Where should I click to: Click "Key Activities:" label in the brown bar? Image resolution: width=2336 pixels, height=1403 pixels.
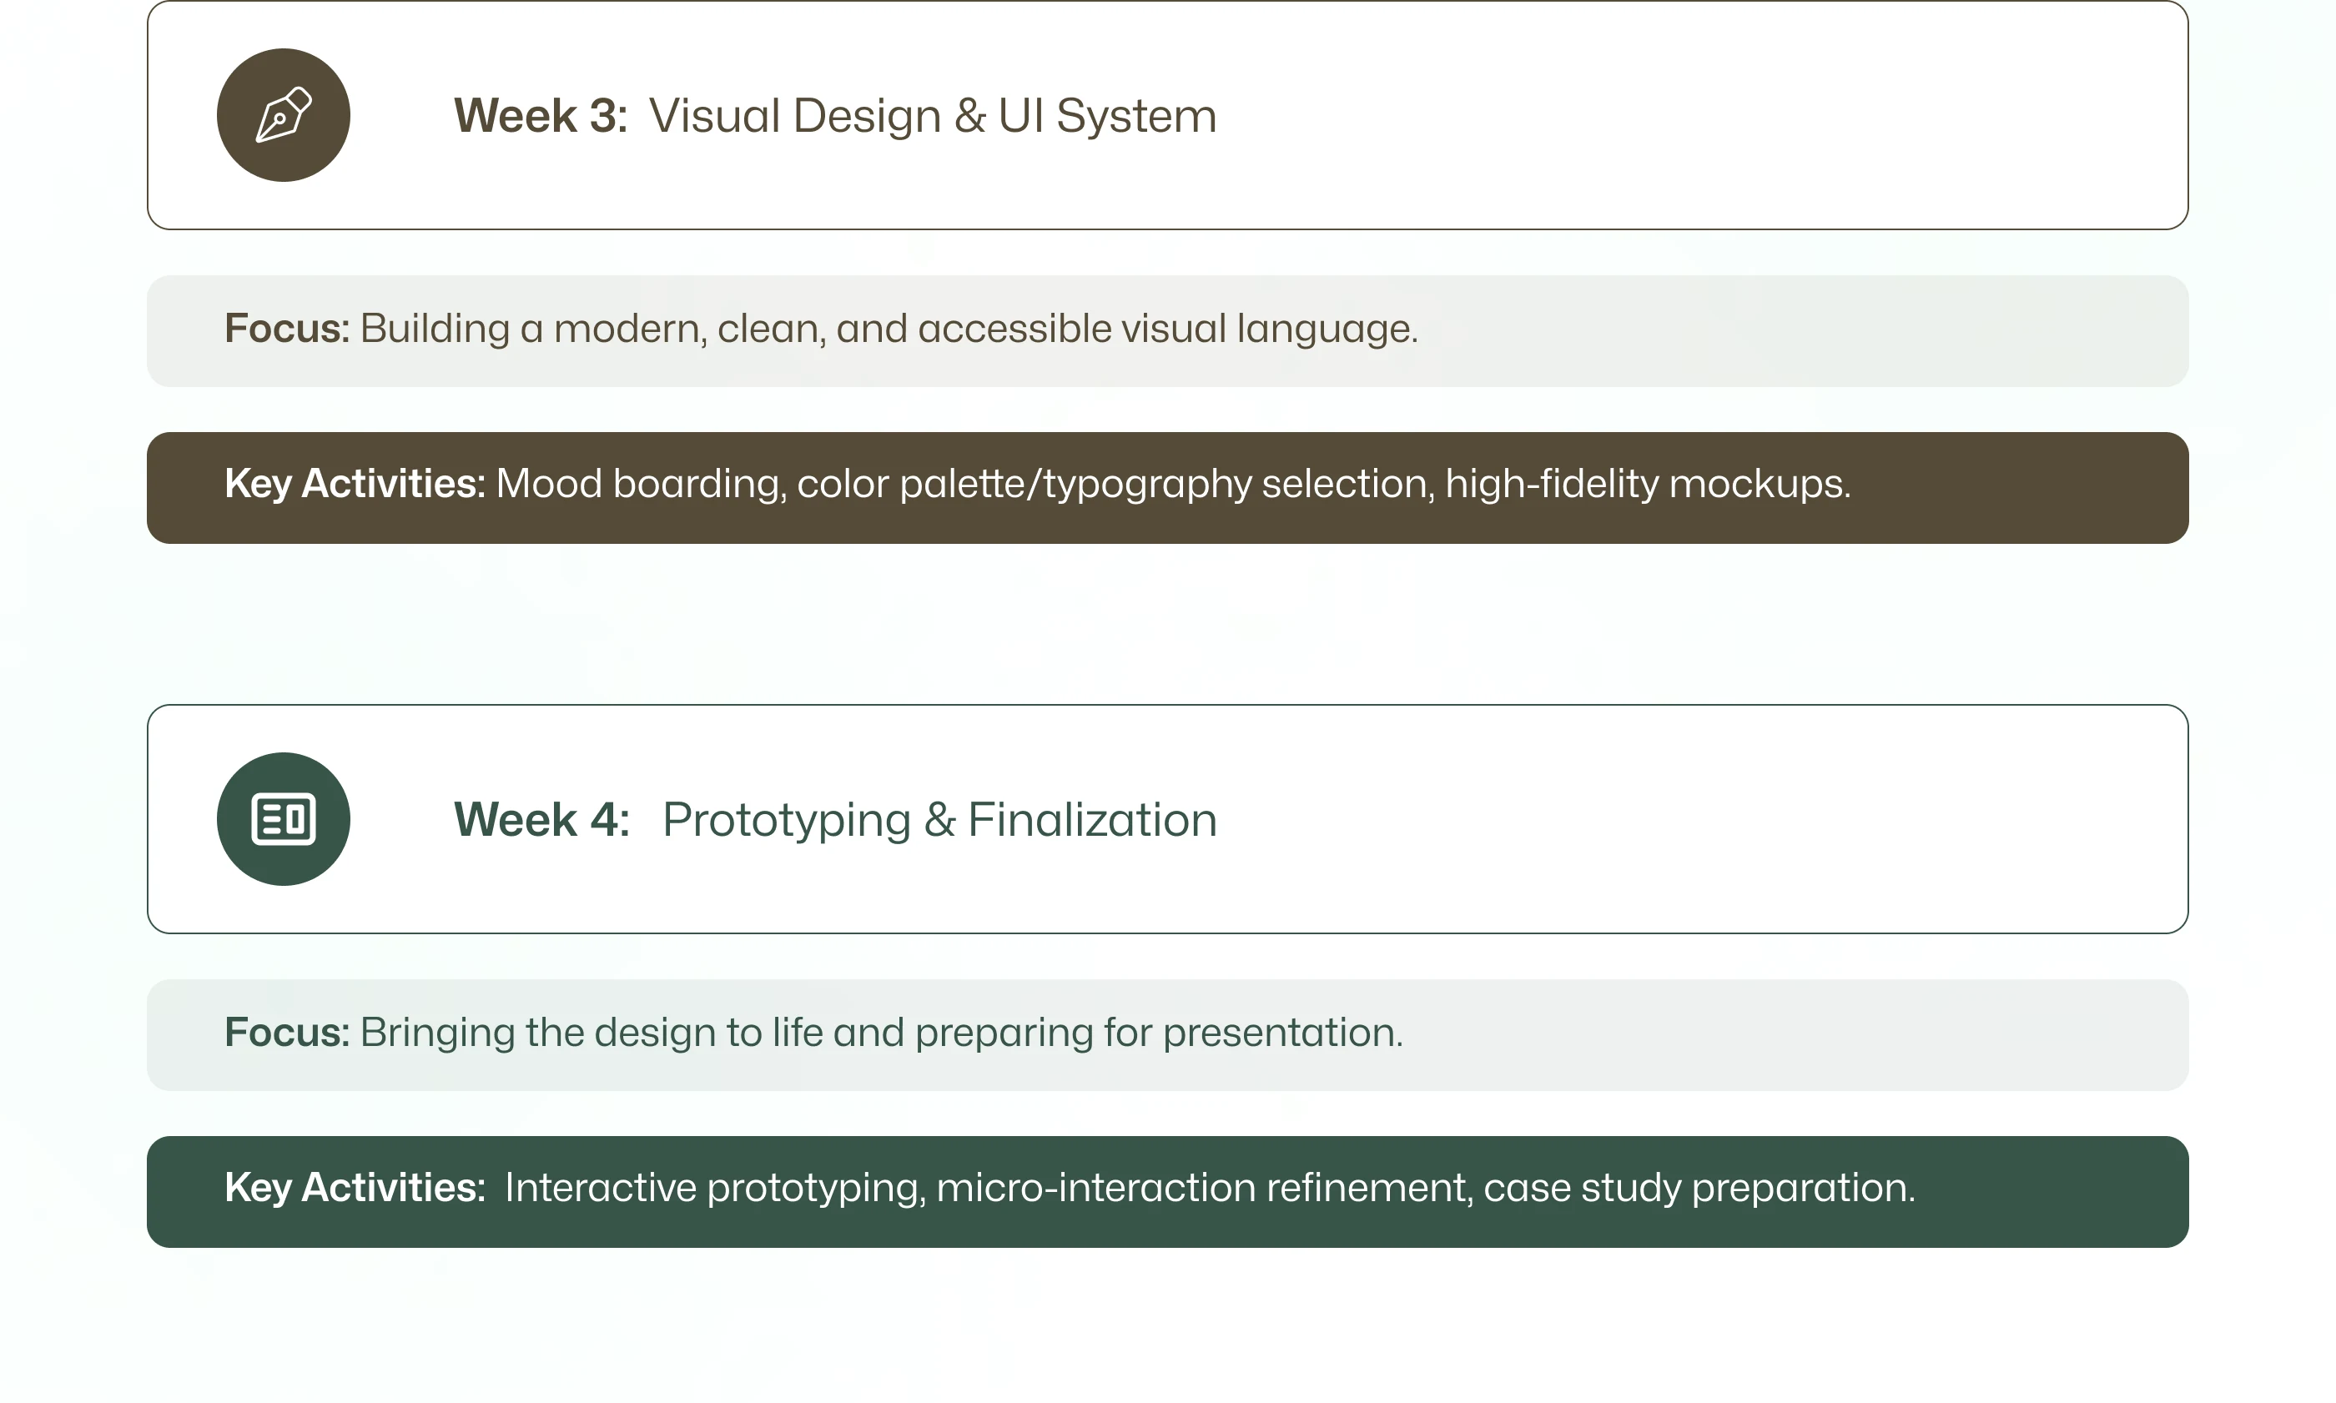(355, 484)
